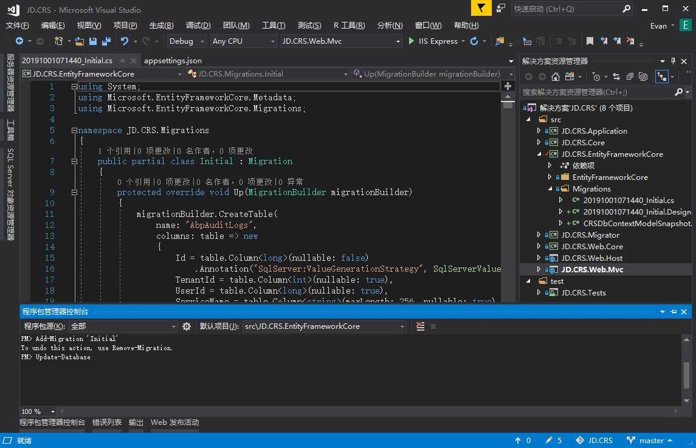Click the unpushed commits arrow in status bar

tap(517, 440)
